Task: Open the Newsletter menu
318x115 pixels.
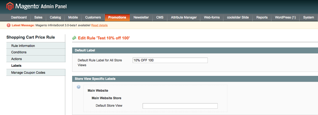Action: (x=141, y=17)
